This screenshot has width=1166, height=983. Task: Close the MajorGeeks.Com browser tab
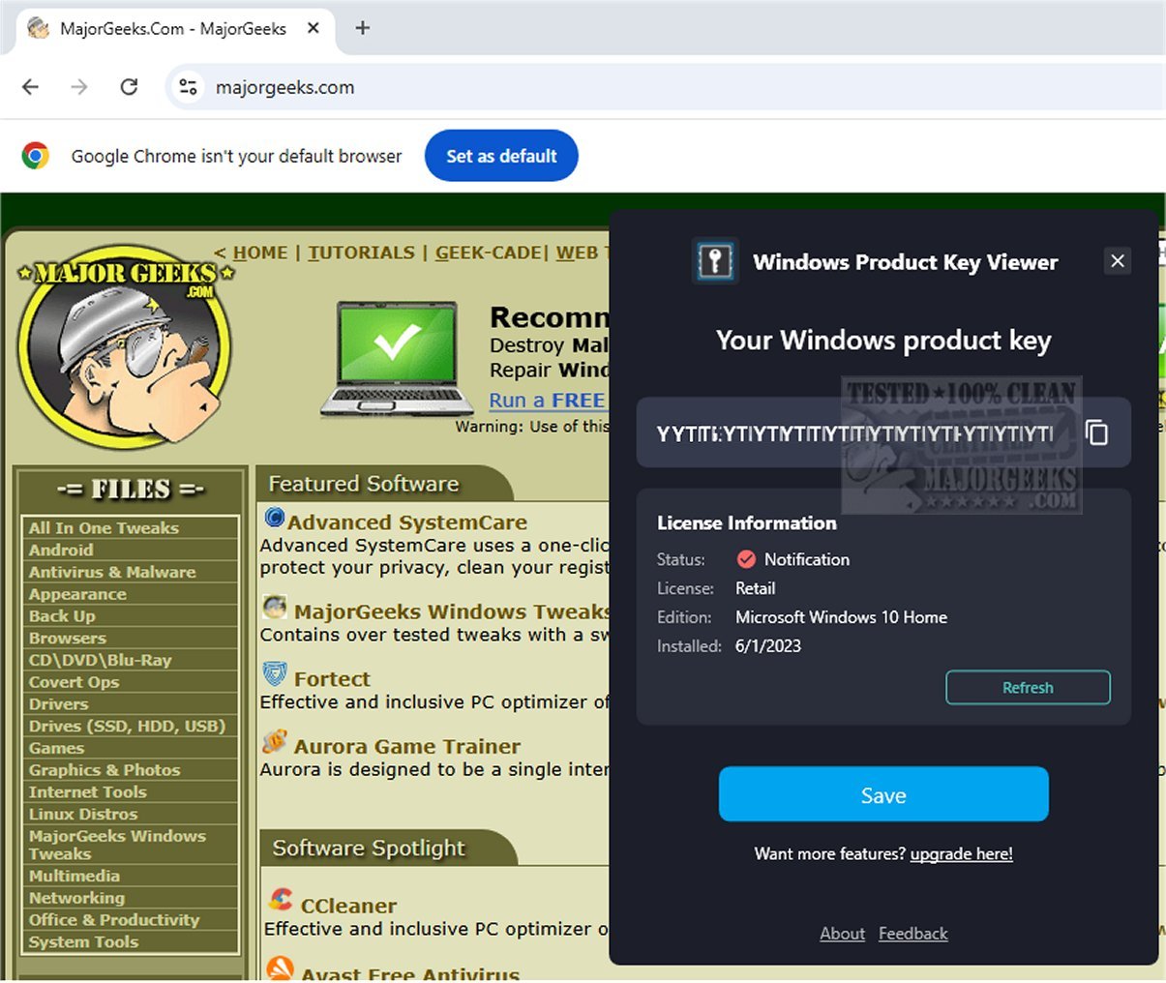pyautogui.click(x=314, y=28)
